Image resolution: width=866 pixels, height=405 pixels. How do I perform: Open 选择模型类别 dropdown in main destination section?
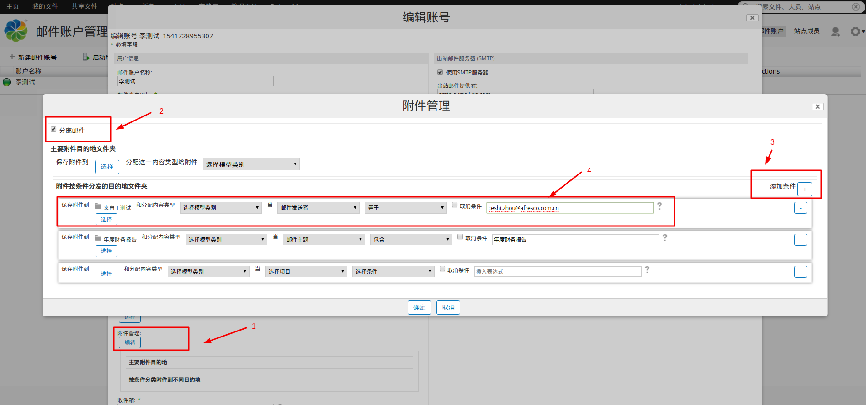click(x=251, y=164)
